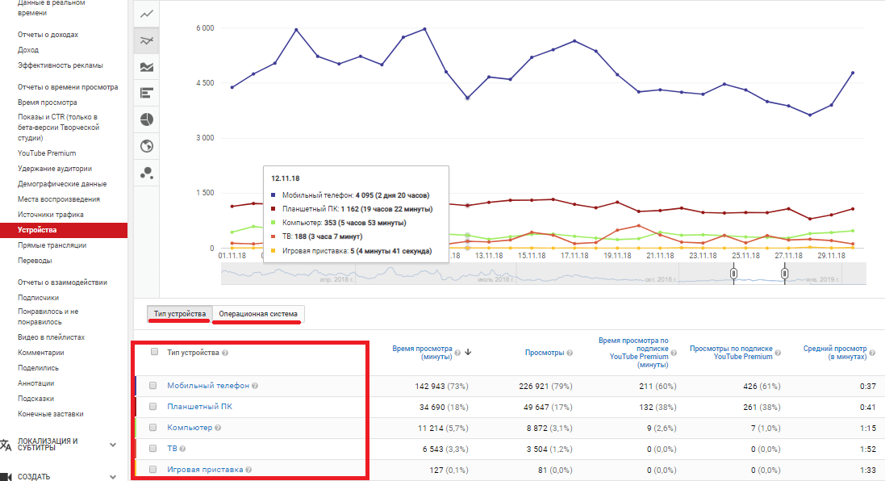Open the interactive map globe icon

pos(147,146)
